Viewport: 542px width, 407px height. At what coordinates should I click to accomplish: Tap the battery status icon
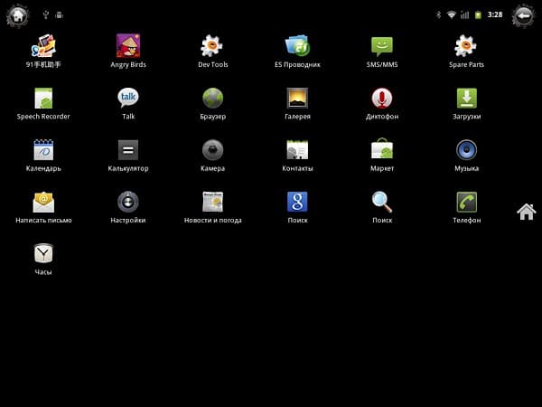coord(479,14)
